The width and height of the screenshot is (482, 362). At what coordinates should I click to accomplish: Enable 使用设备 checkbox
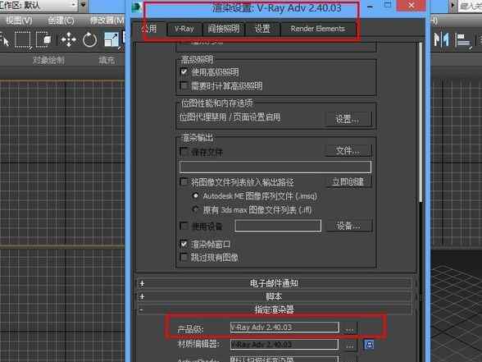click(x=184, y=226)
